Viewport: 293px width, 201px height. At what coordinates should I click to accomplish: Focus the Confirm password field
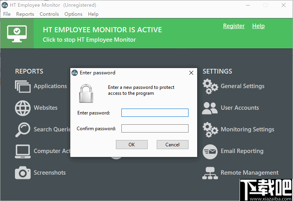[155, 128]
